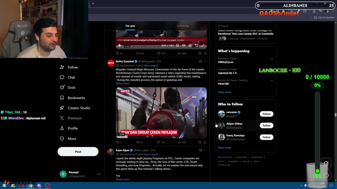
Task: Open options for #MileyCyrus trend
Action: pos(272,59)
